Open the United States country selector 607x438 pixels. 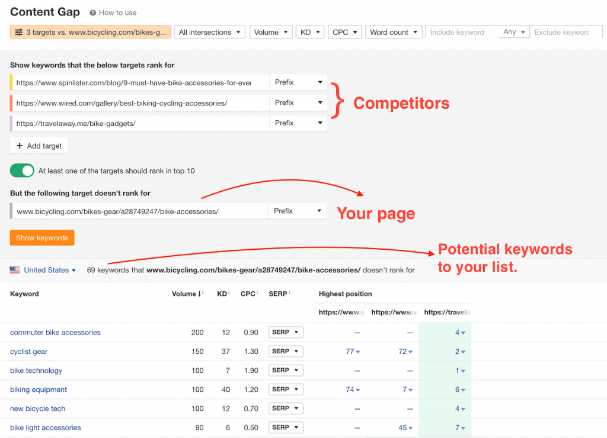[x=50, y=270]
